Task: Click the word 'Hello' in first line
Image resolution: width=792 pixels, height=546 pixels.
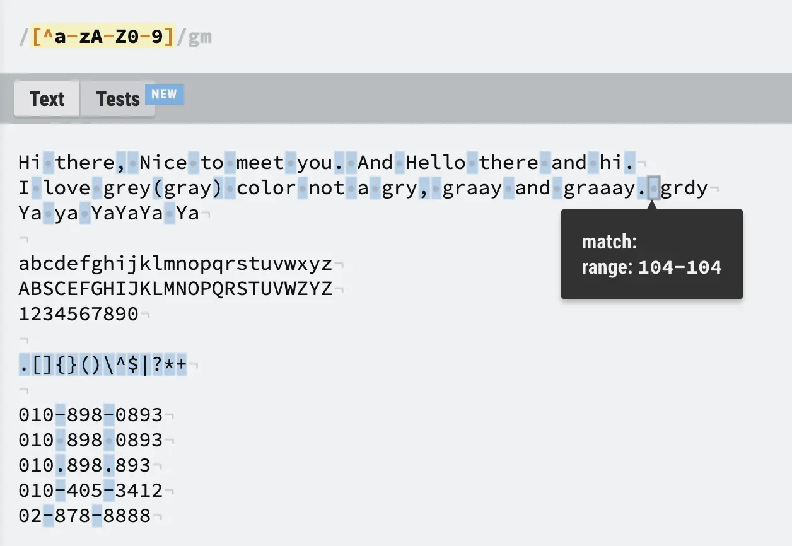Action: pos(436,163)
